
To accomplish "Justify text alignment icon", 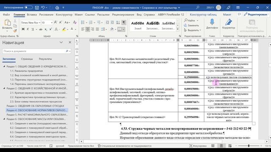I will click(97, 29).
